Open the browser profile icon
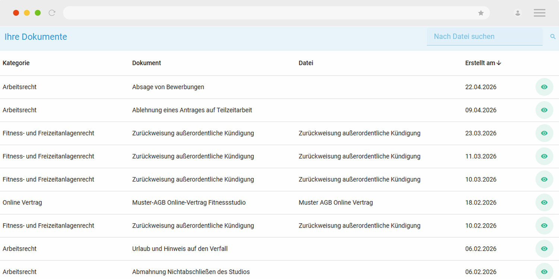Image resolution: width=559 pixels, height=279 pixels. click(518, 13)
